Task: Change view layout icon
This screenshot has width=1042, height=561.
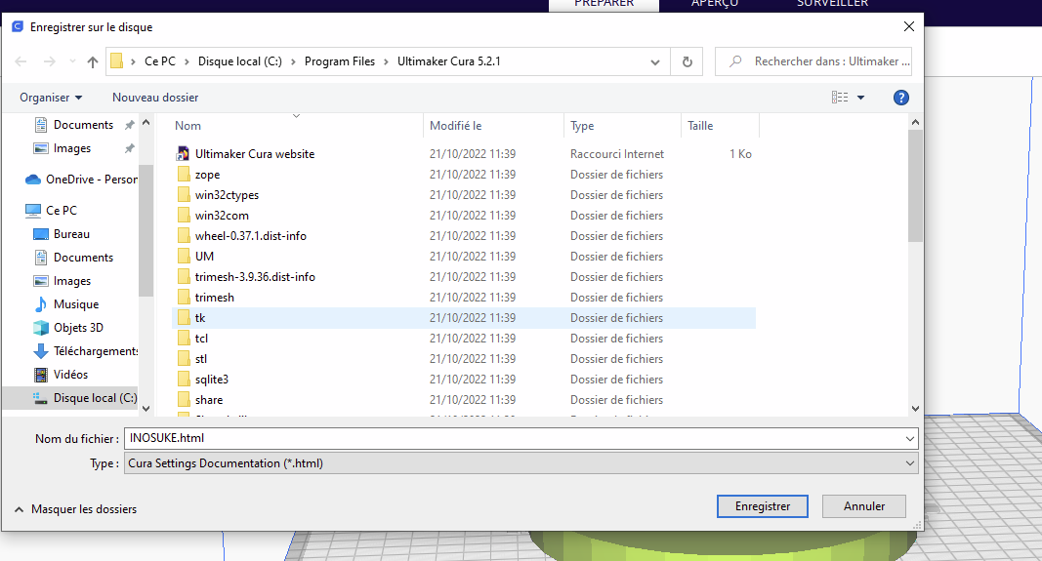Action: coord(840,98)
